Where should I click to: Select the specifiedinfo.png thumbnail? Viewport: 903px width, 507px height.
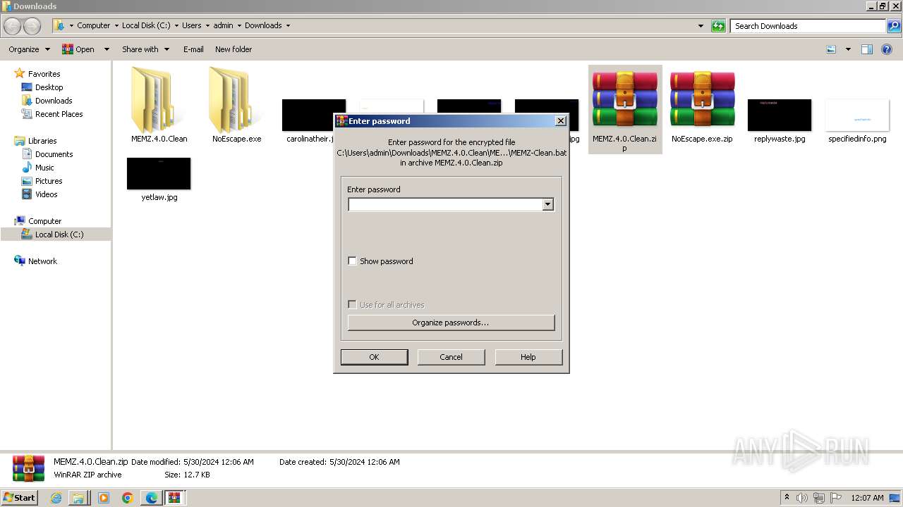(x=857, y=115)
